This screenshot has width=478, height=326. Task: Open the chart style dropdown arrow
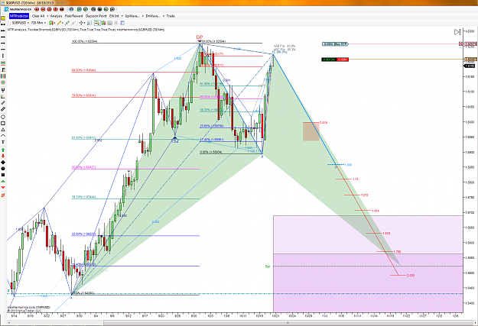54,23
